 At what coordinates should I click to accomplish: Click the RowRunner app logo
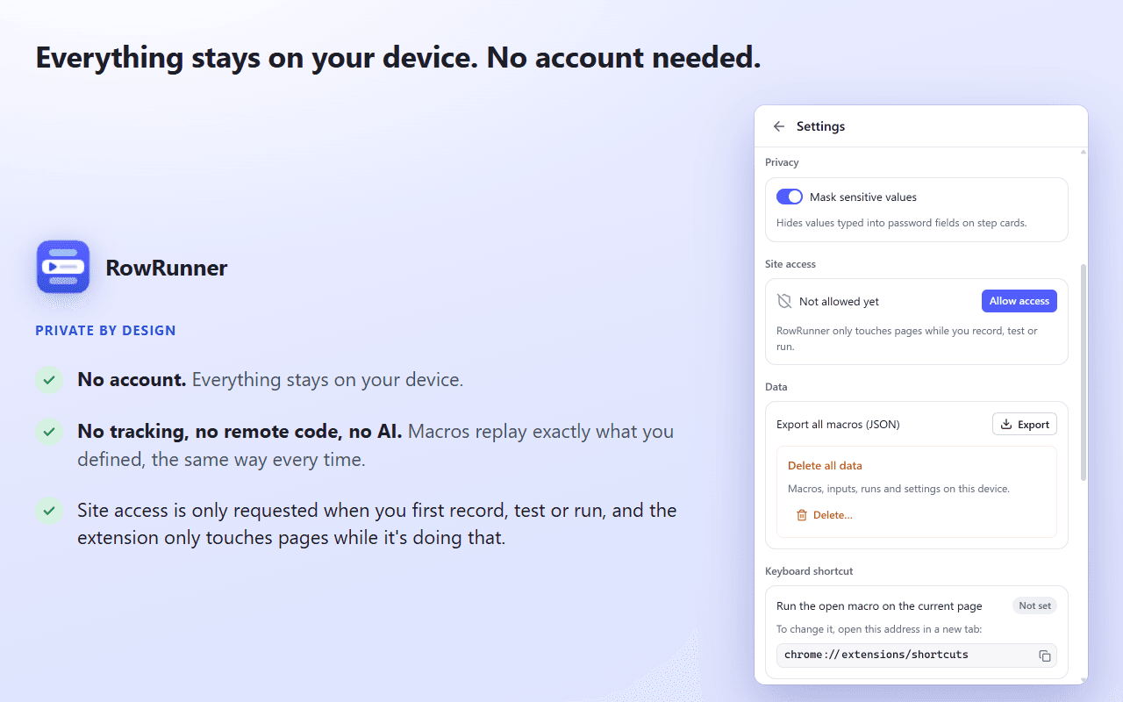(63, 267)
